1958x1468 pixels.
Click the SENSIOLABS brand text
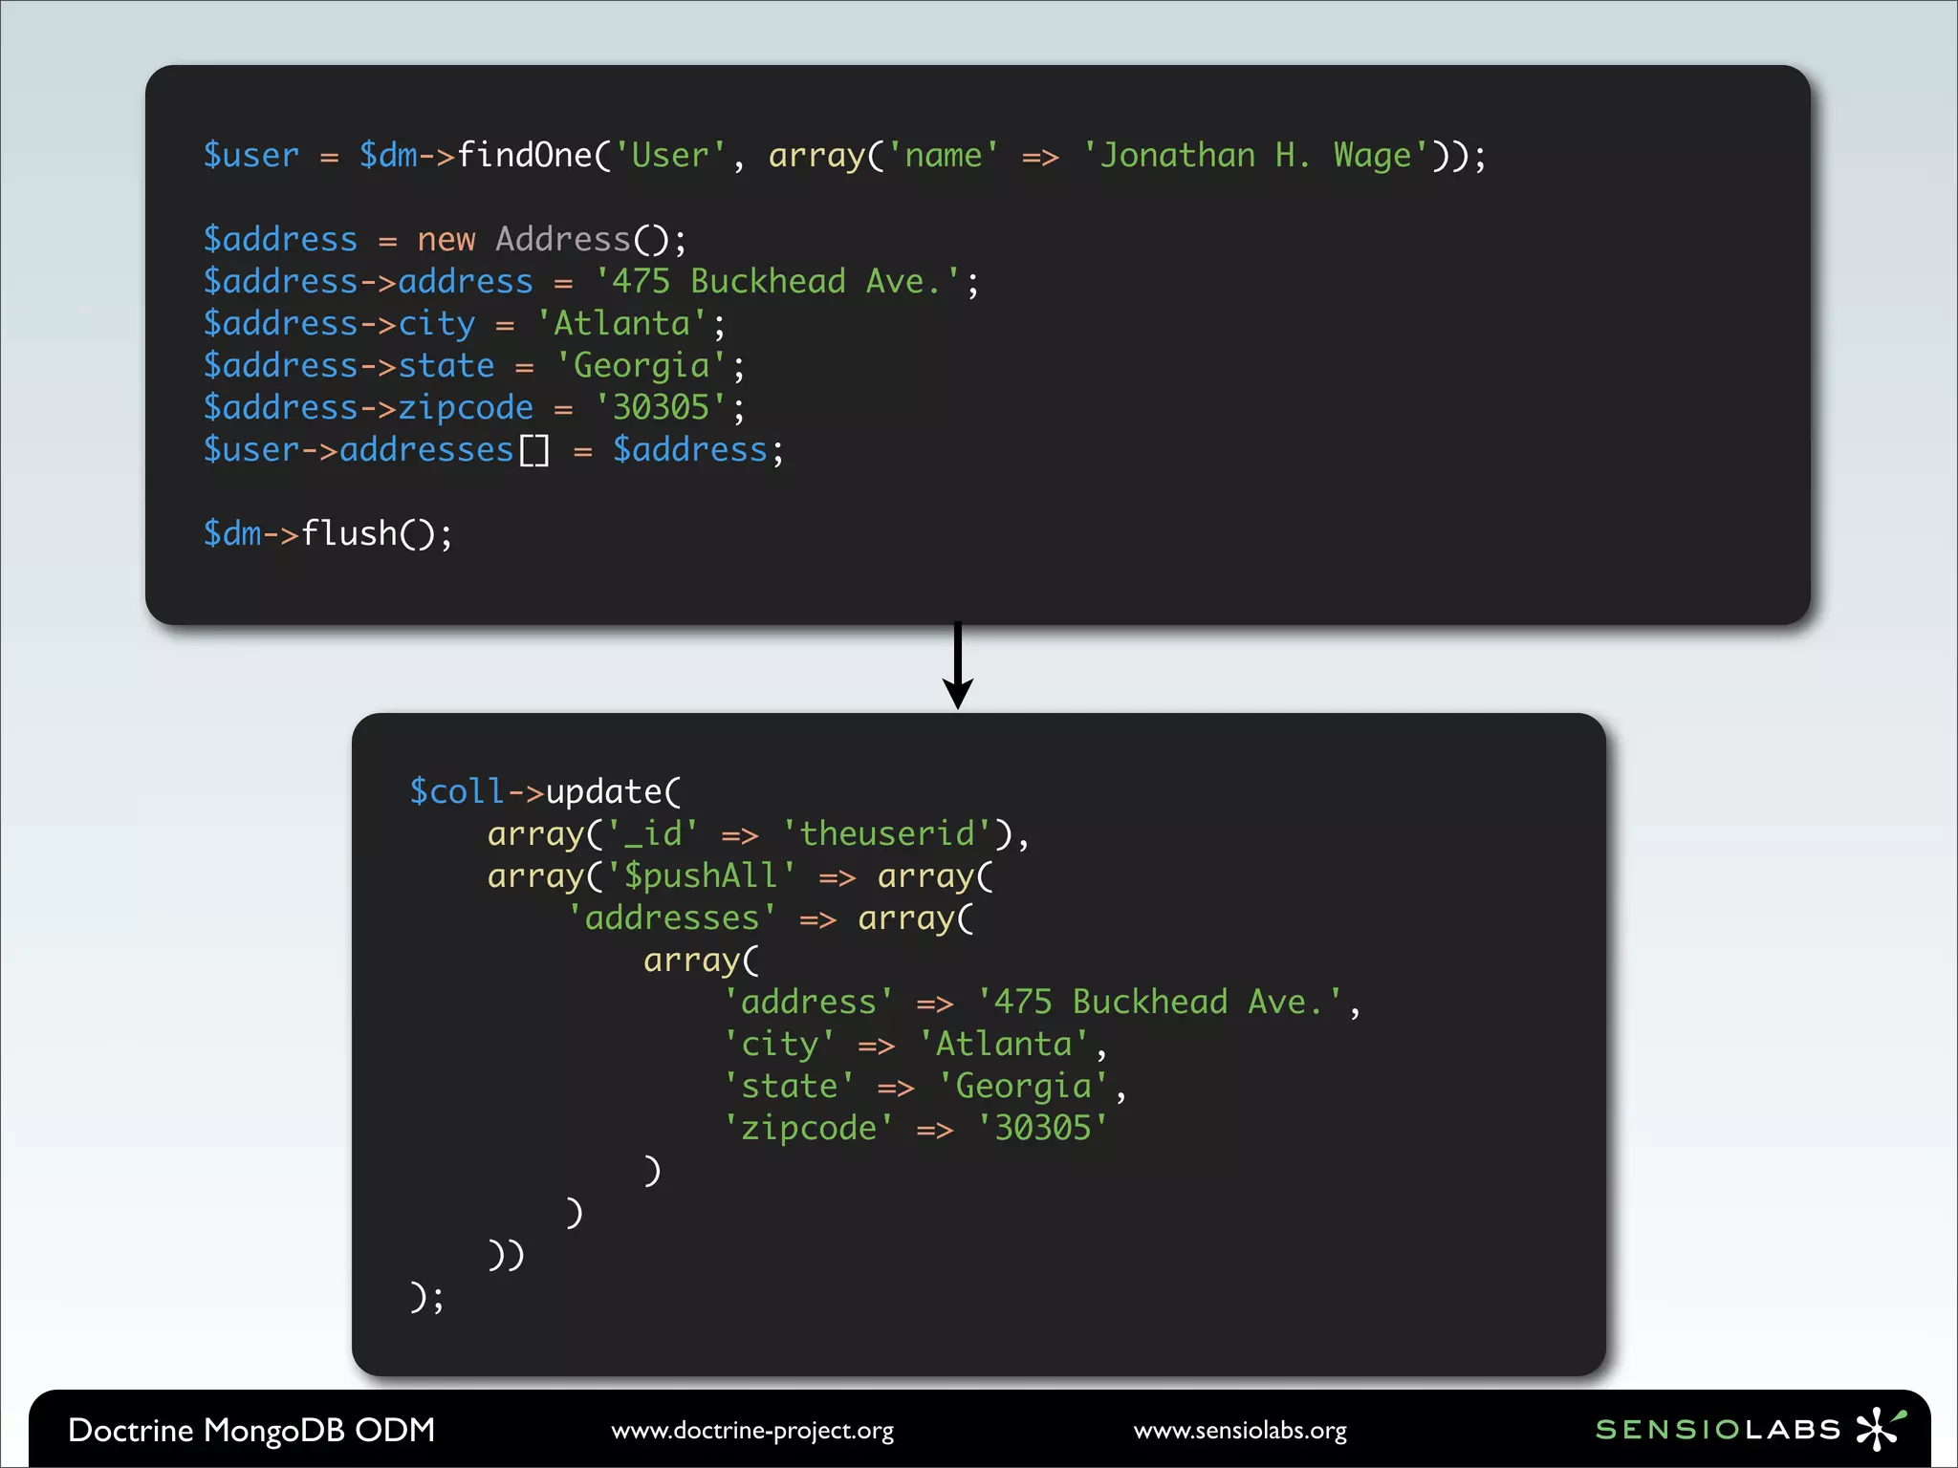1718,1430
